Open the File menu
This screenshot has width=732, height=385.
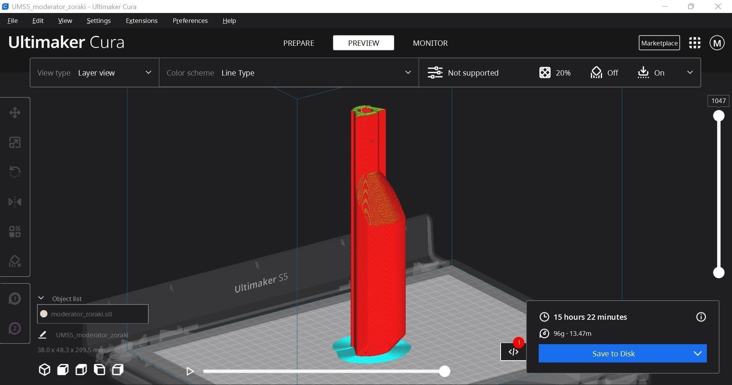click(13, 21)
